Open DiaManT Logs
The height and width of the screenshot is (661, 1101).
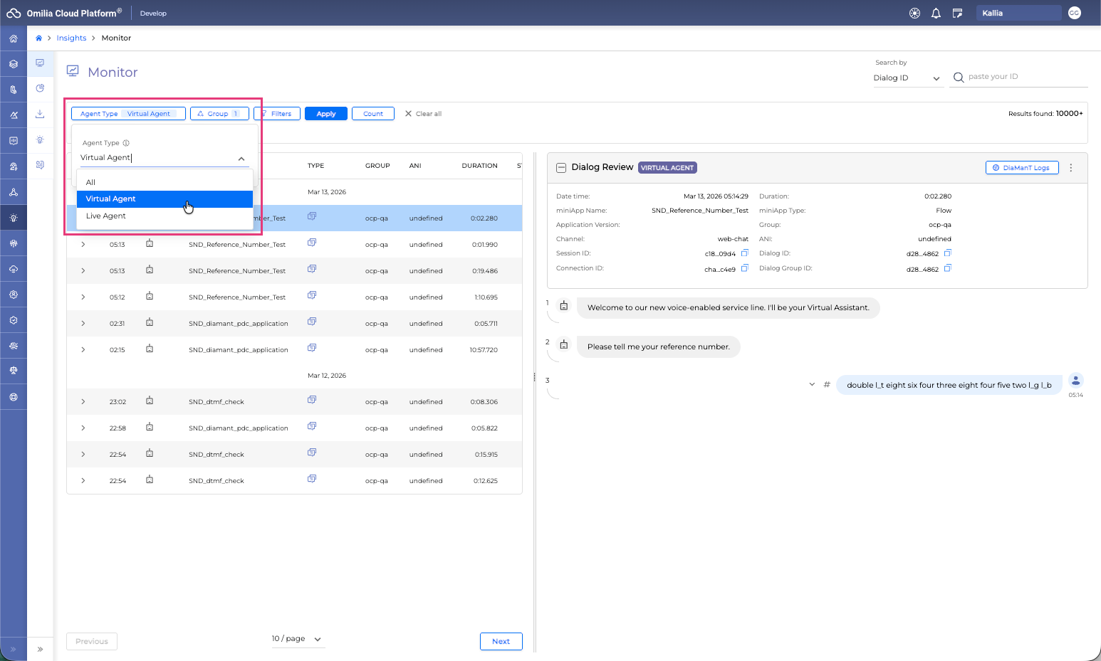point(1021,168)
